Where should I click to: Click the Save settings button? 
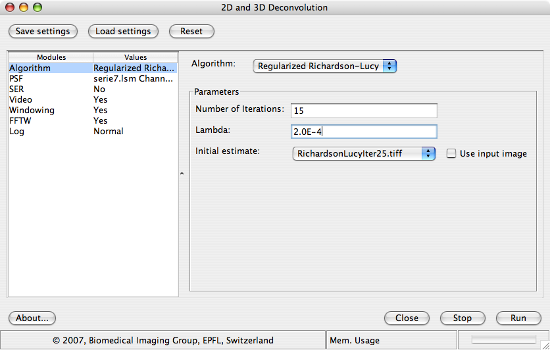click(43, 32)
